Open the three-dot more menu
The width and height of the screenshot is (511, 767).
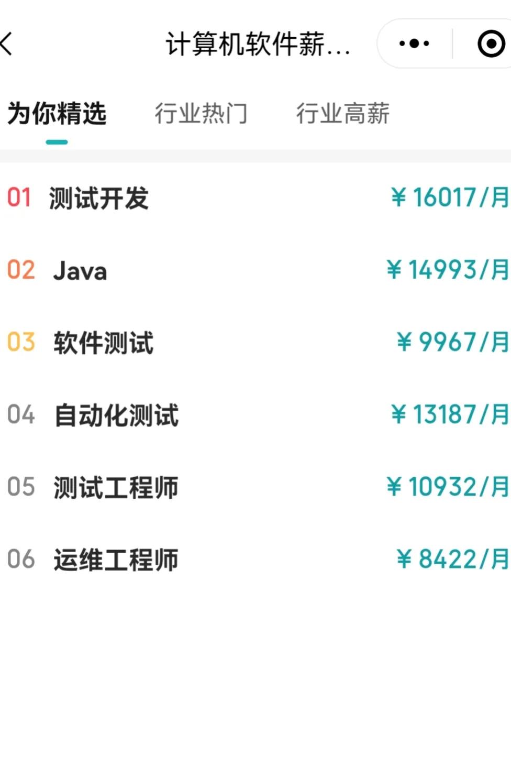click(414, 43)
